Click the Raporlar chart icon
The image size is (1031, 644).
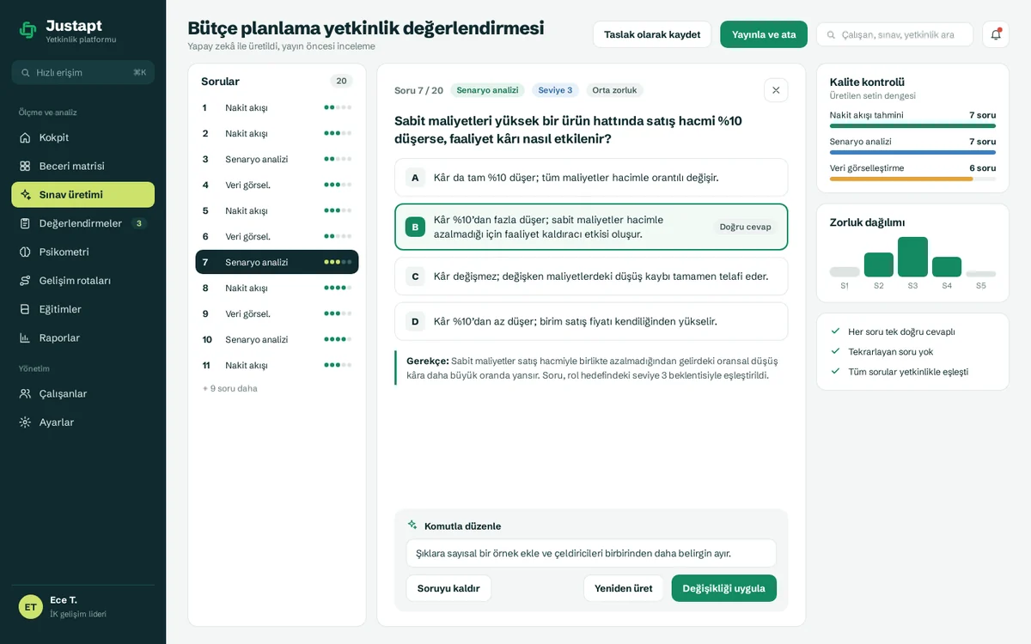coord(26,337)
